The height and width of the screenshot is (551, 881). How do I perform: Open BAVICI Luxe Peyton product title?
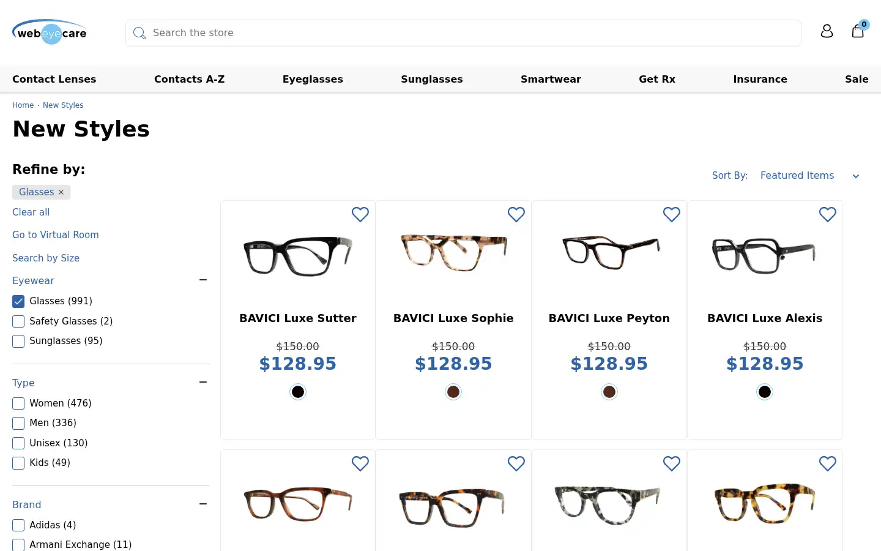(609, 318)
